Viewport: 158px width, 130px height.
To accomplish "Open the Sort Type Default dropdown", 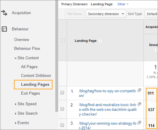I will tap(151, 14).
